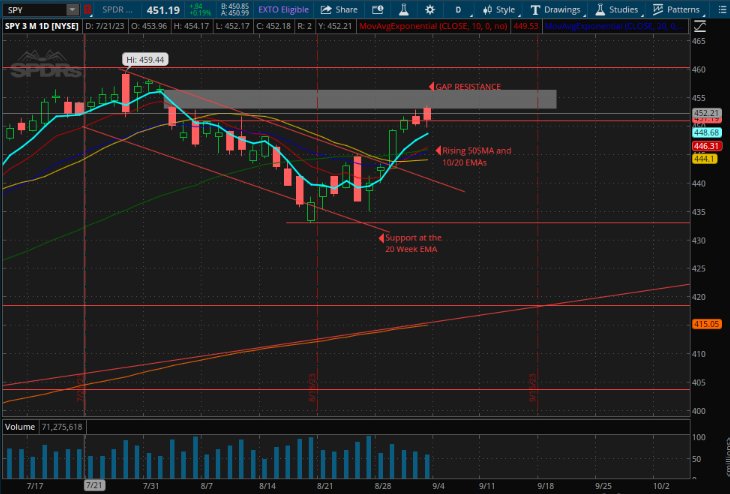This screenshot has width=730, height=494.
Task: Open the SPY symbol dropdown arrow
Action: coord(73,10)
